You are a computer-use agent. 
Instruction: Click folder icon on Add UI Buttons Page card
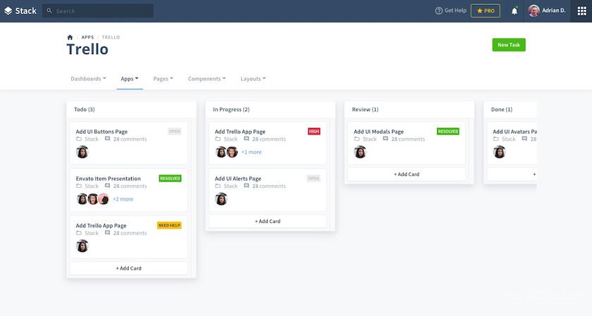[x=79, y=139]
